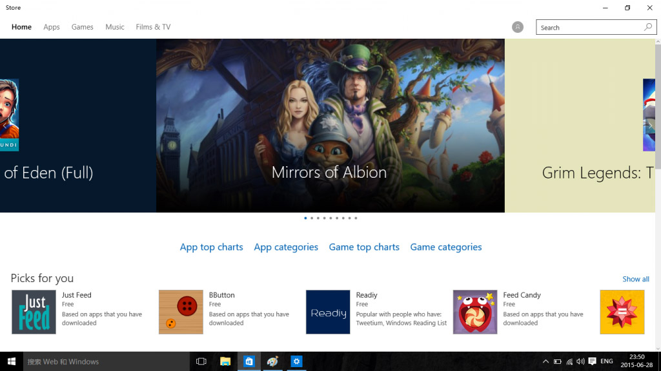Select the last carousel page dot
This screenshot has height=371, width=661.
coord(356,218)
